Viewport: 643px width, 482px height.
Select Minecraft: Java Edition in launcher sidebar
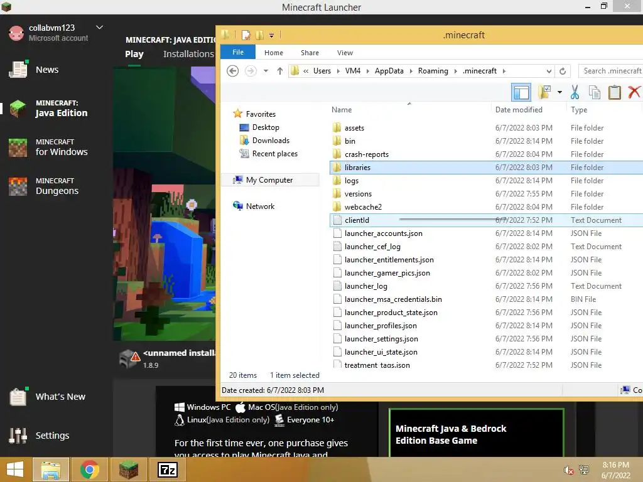pyautogui.click(x=49, y=109)
